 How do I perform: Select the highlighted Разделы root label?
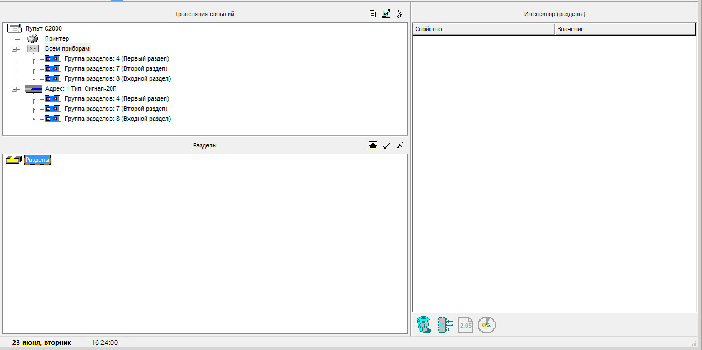click(38, 160)
